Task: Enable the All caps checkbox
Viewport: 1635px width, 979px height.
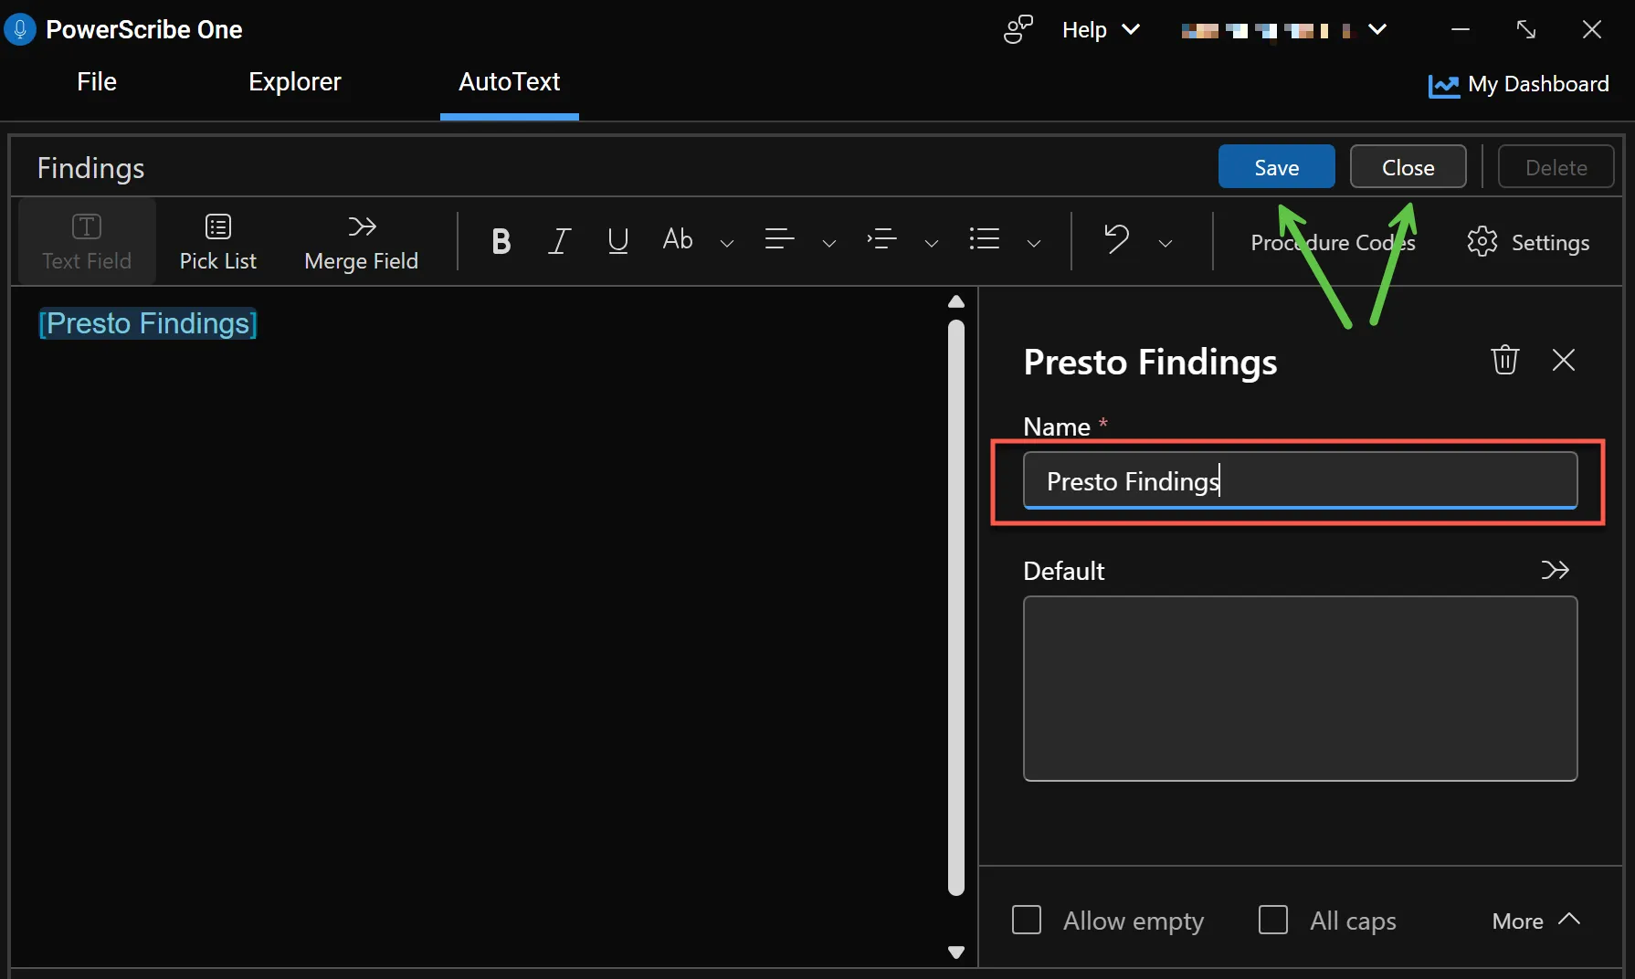Action: tap(1273, 920)
